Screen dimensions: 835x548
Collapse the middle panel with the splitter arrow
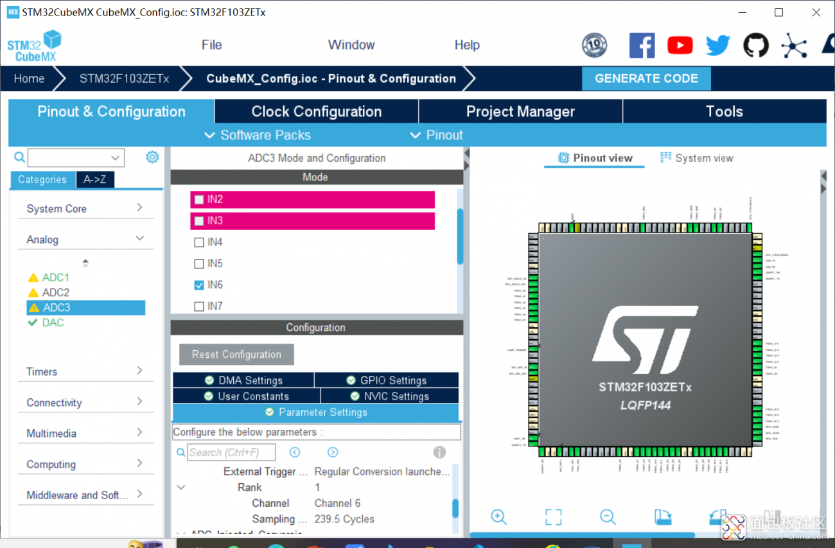point(467,153)
